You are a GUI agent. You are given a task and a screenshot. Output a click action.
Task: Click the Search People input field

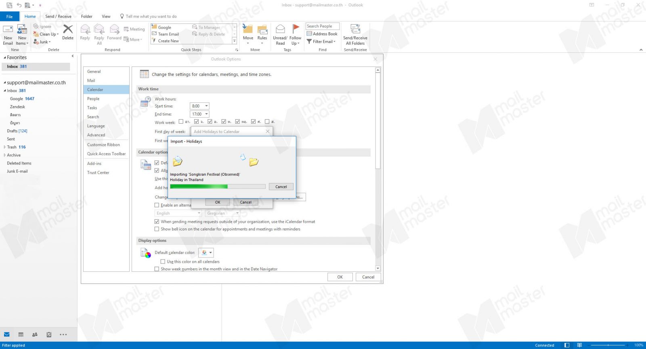point(322,26)
